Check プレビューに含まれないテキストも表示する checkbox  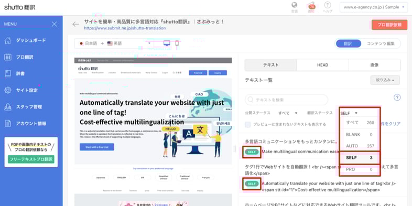[248, 124]
